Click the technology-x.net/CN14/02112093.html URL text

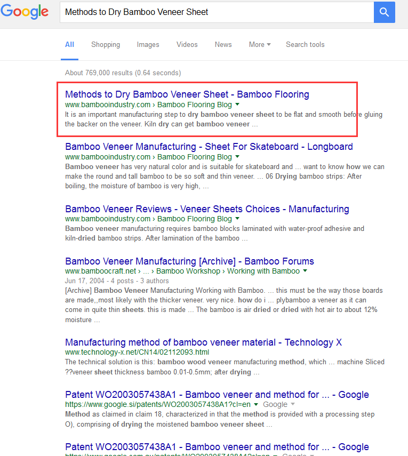[137, 352]
